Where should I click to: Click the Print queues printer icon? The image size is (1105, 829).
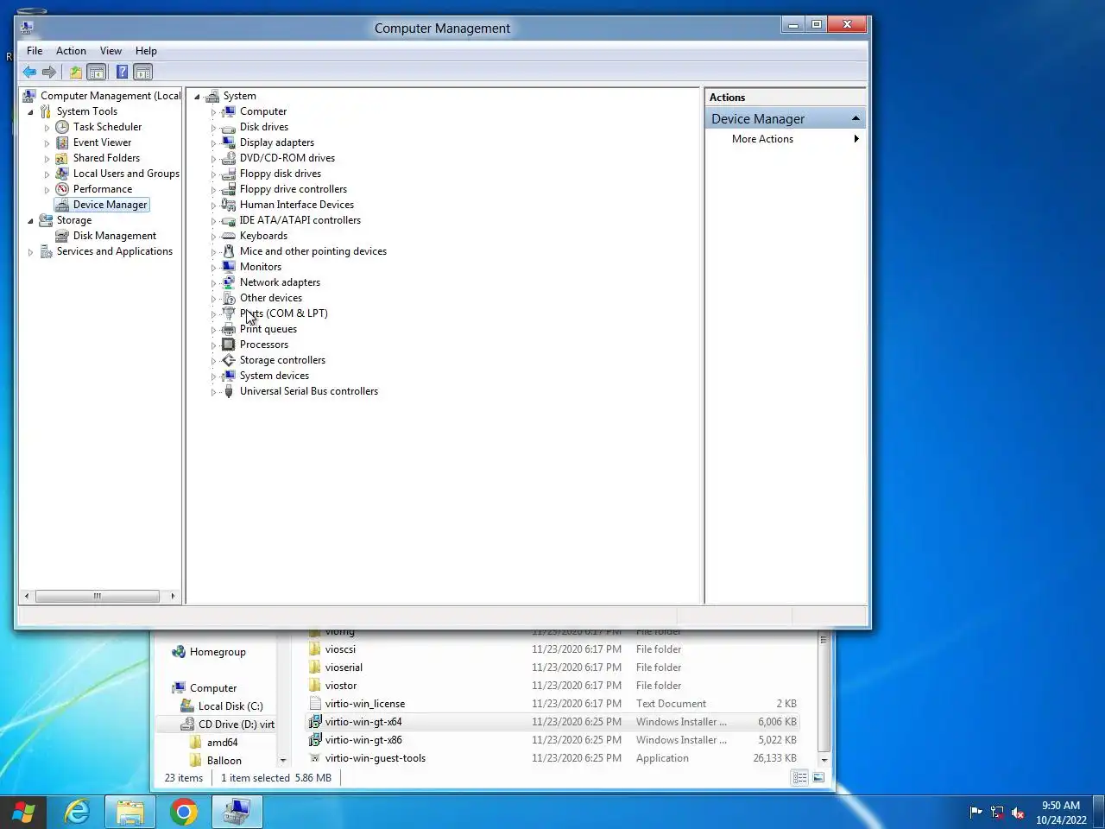(x=229, y=329)
